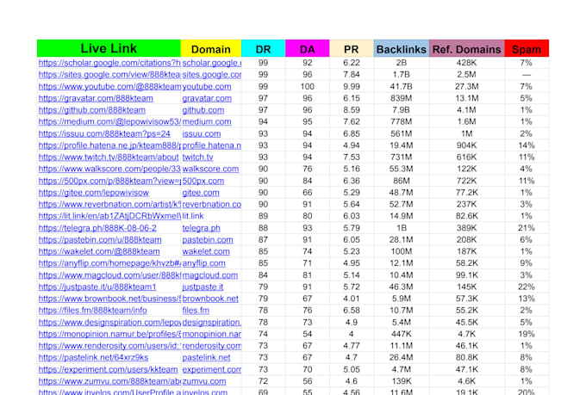Open the lit.link/en live link
Image resolution: width=586 pixels, height=395 pixels.
(x=109, y=216)
